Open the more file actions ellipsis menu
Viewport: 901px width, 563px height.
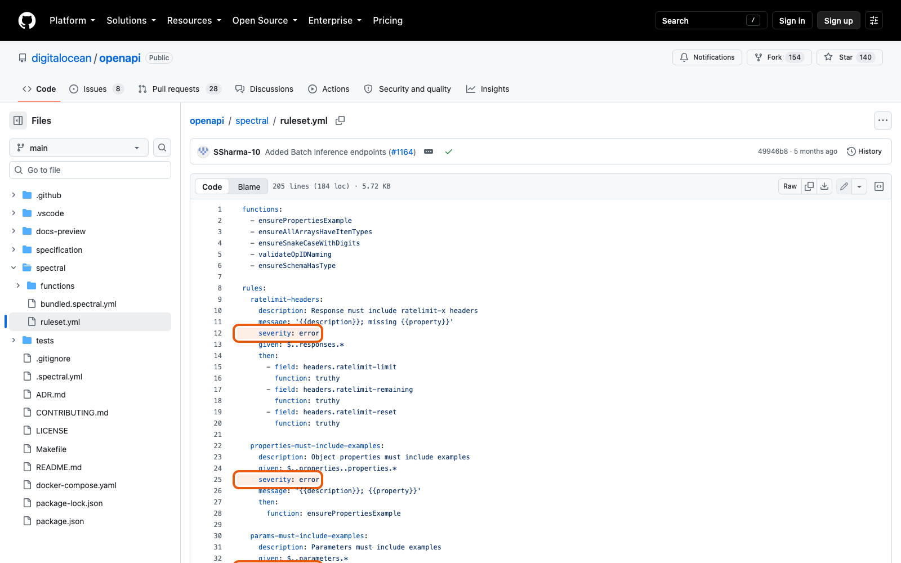pos(883,120)
